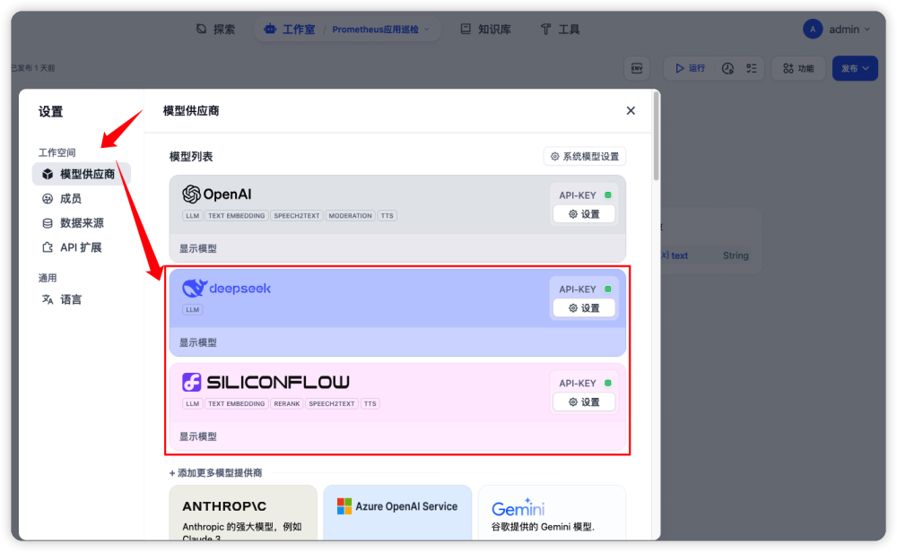Expand 显示模型 under DeepSeek
Screen dimensions: 897x552
click(198, 342)
